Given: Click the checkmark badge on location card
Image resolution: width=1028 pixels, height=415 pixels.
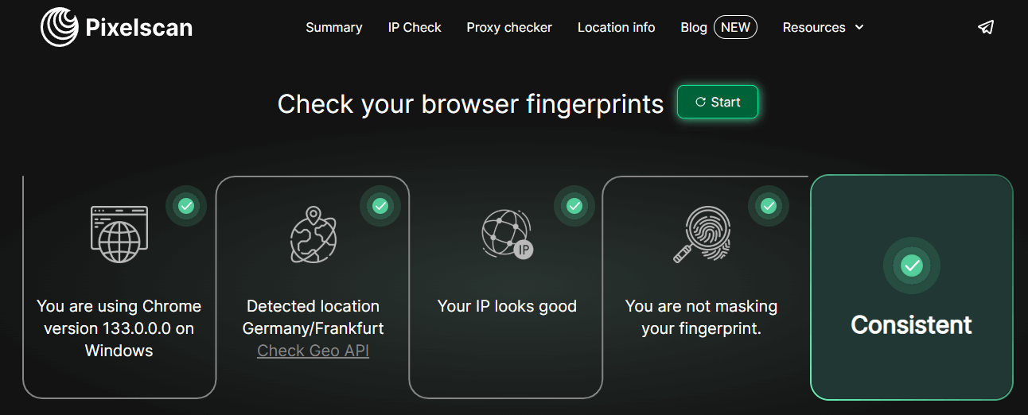Looking at the screenshot, I should [380, 206].
